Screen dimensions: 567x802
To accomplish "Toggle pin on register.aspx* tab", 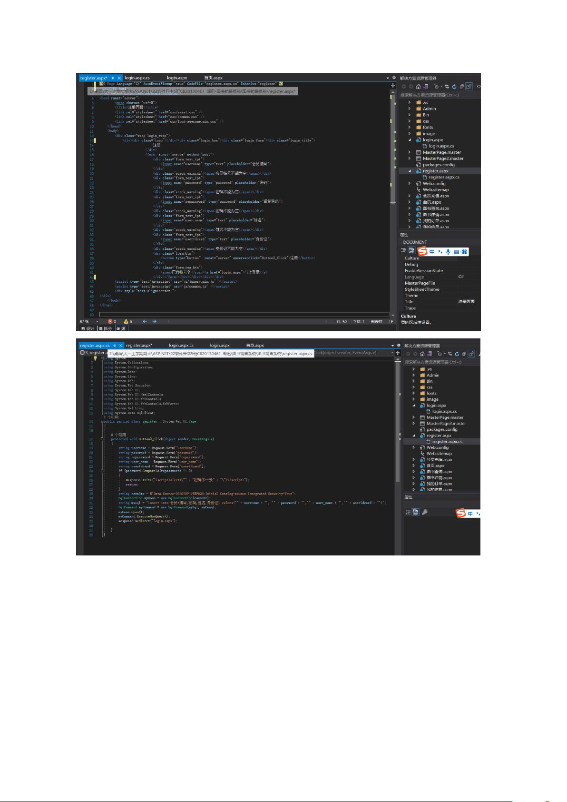I will click(113, 78).
